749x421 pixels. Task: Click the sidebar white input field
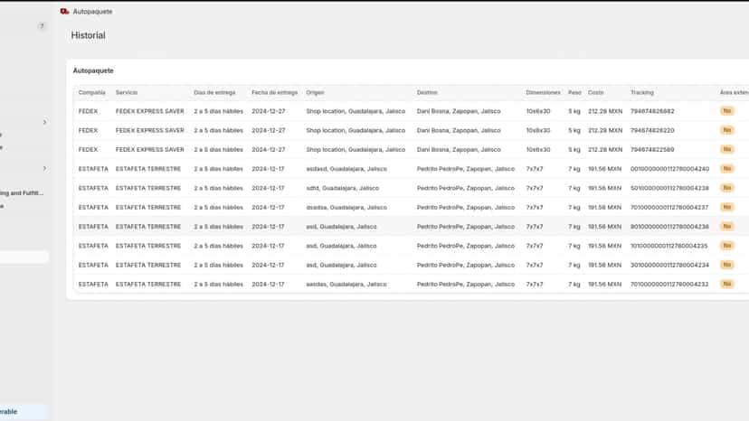point(24,257)
